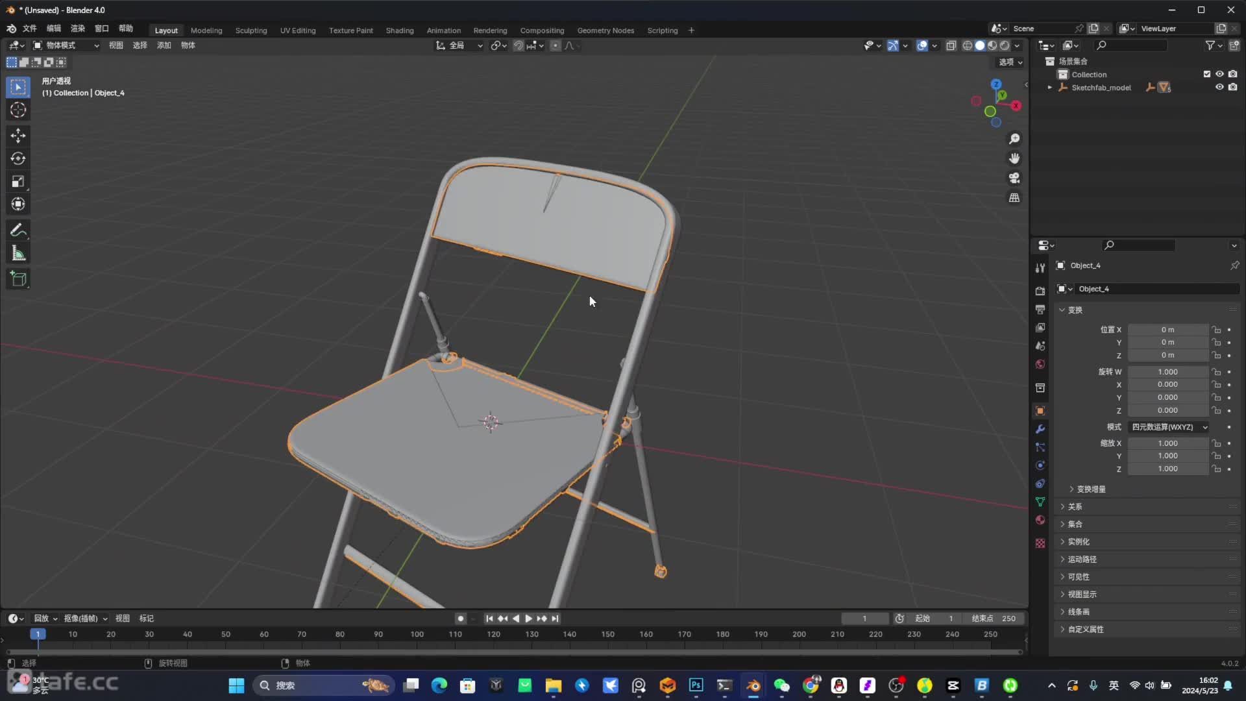
Task: Jump to the end frame
Action: pos(555,619)
